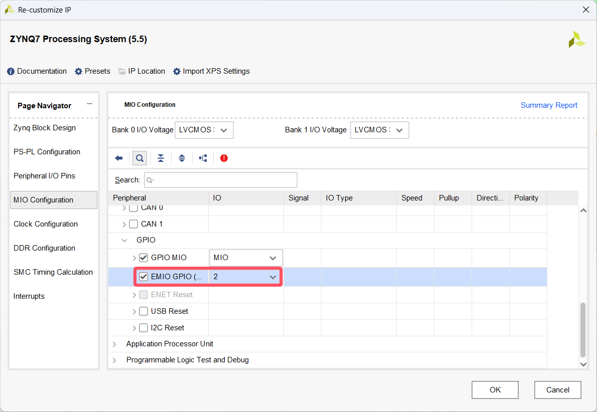Click the Cancel button
Viewport: 597px width, 412px height.
pos(557,389)
